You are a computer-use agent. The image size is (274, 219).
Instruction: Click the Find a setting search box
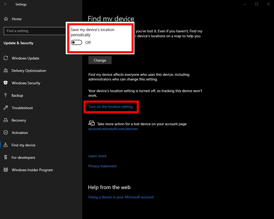tap(35, 31)
